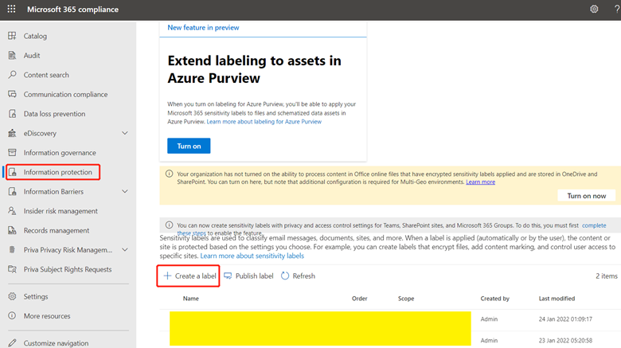Expand the eDiscovery section chevron

(125, 133)
